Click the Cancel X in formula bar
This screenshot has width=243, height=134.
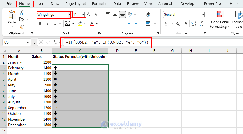pyautogui.click(x=41, y=42)
